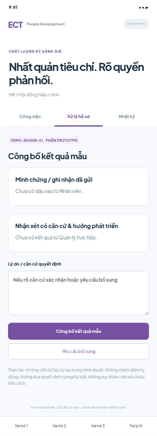Open the Minh chứng / ghi nhận đã gửi card
157x436 pixels.
(x=78, y=187)
